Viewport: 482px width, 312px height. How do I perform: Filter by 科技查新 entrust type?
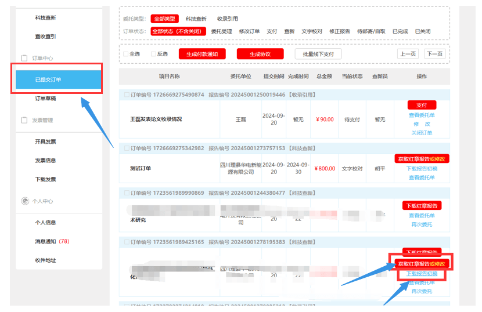point(196,19)
